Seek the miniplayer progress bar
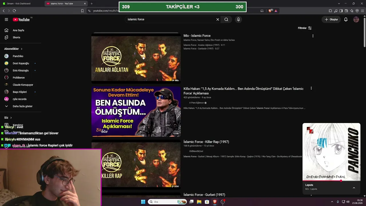Viewport: 366px width, 206px height. click(331, 181)
